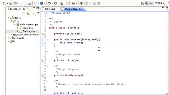Click the Open Perspective icon
169x95 pixels.
[x=143, y=3]
